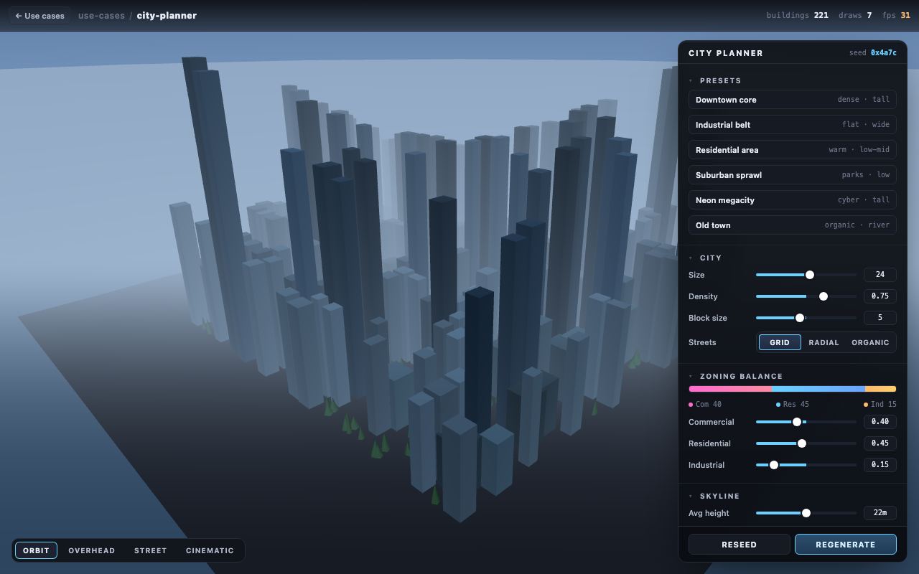The image size is (919, 574).
Task: Click the Reseed button
Action: [740, 545]
